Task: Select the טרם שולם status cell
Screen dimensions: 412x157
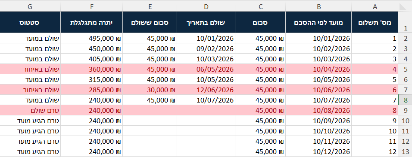Action: 30,110
